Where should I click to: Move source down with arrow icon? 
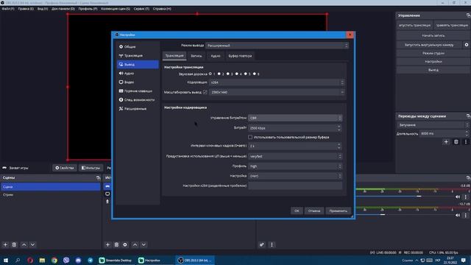(x=144, y=244)
